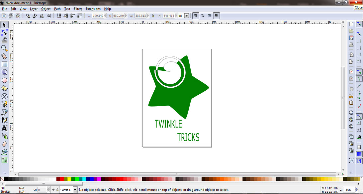Click the horizontal canvas scrollbar
363x194 pixels.
(177, 174)
